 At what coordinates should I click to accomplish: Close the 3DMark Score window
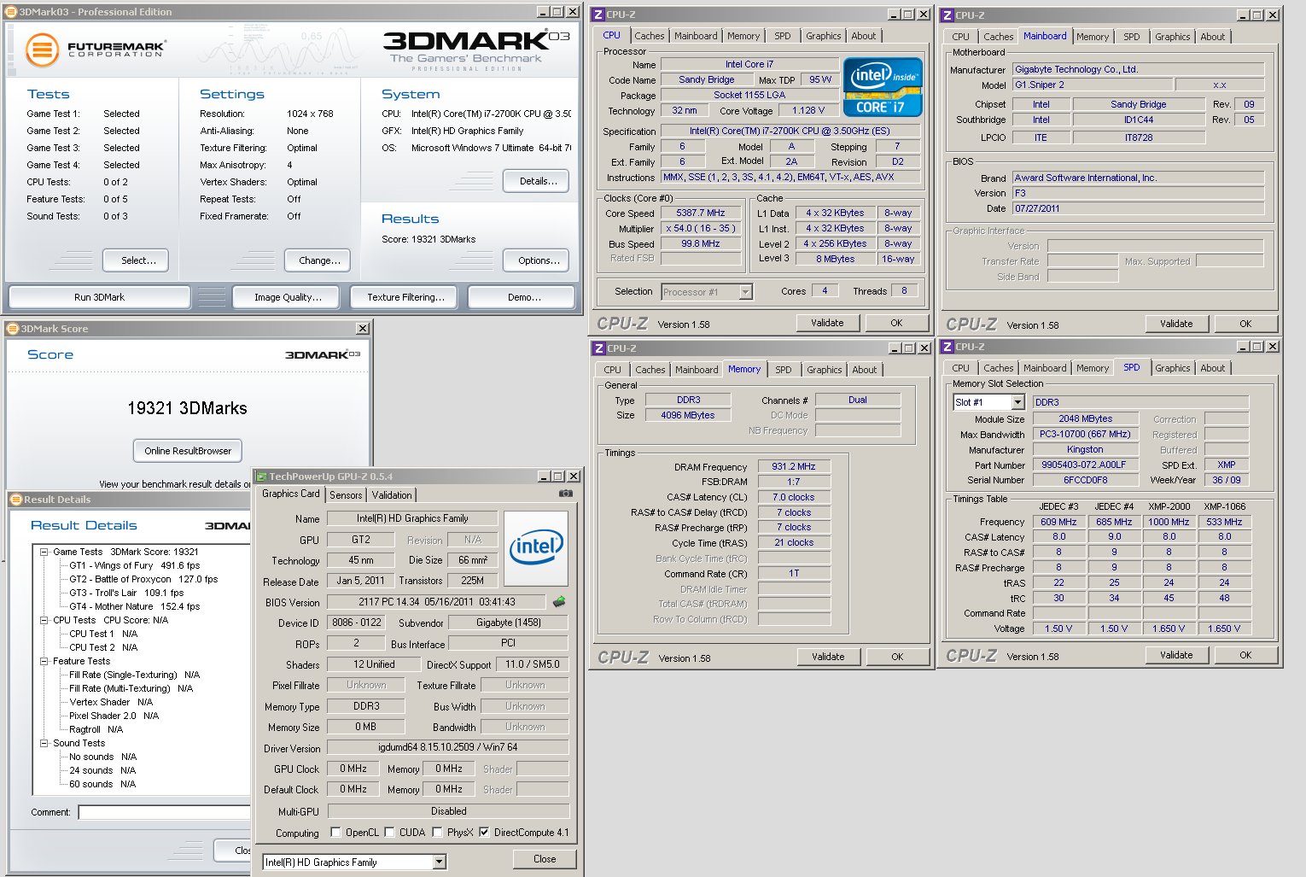coord(363,329)
